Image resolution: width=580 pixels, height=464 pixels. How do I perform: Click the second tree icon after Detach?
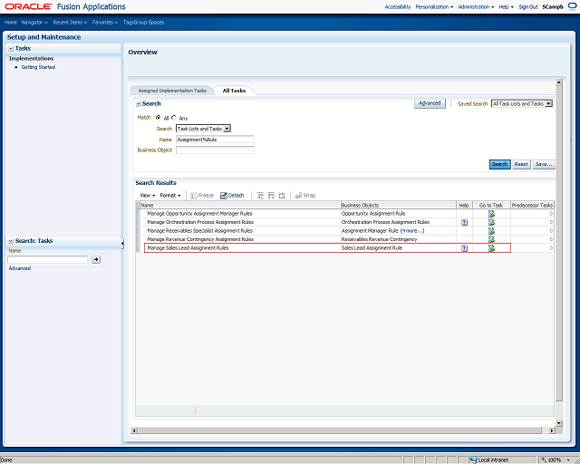271,196
